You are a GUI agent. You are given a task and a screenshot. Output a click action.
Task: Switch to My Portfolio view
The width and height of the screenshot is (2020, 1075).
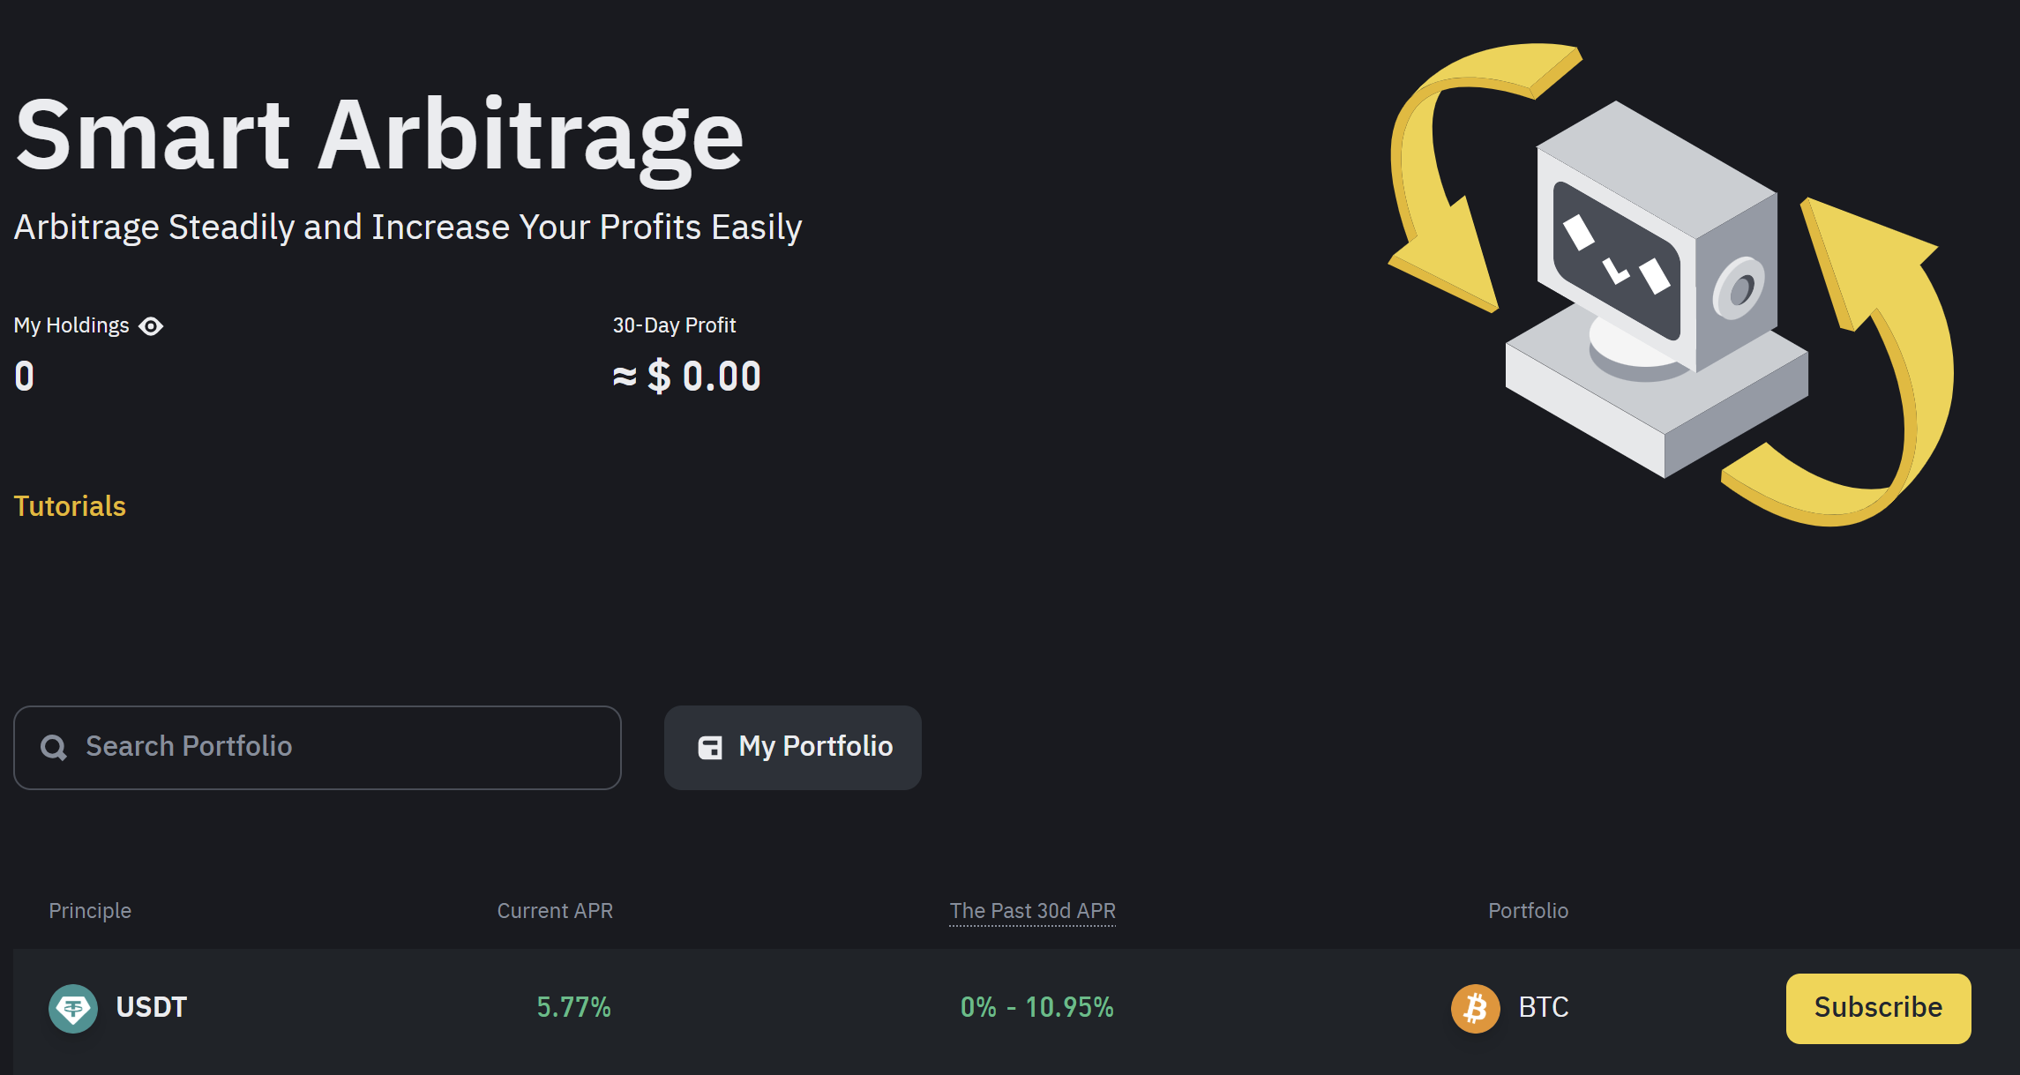tap(792, 747)
